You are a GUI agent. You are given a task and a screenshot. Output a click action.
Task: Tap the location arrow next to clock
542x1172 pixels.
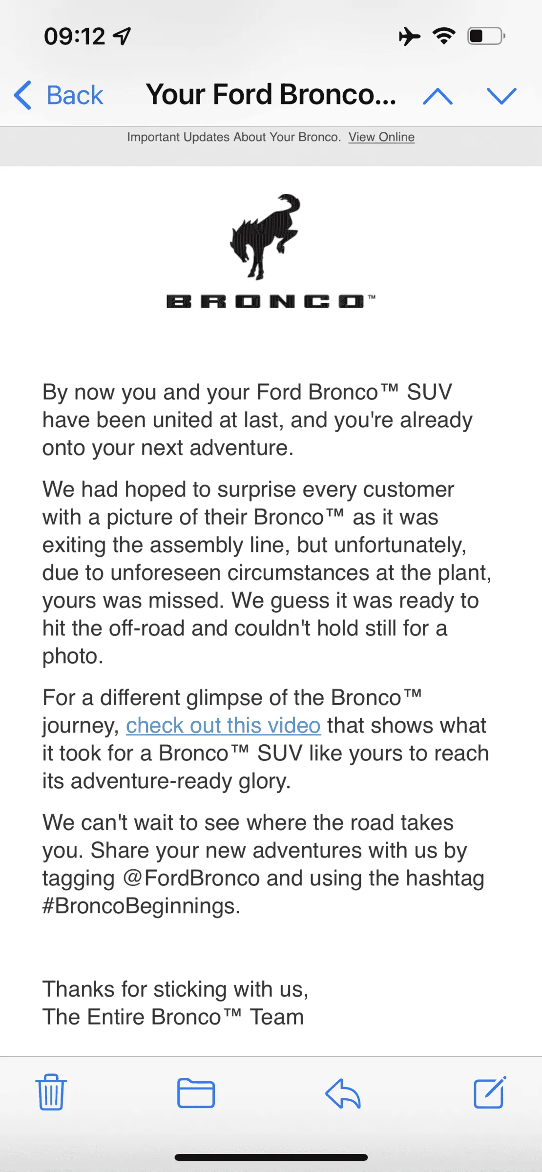coord(122,36)
